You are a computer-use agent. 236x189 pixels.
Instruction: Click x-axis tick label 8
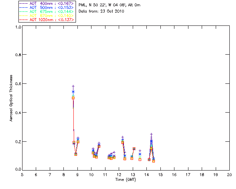(64, 175)
